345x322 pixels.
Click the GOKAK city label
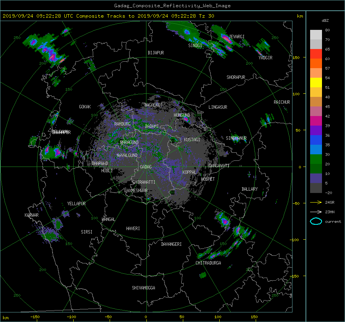85,107
